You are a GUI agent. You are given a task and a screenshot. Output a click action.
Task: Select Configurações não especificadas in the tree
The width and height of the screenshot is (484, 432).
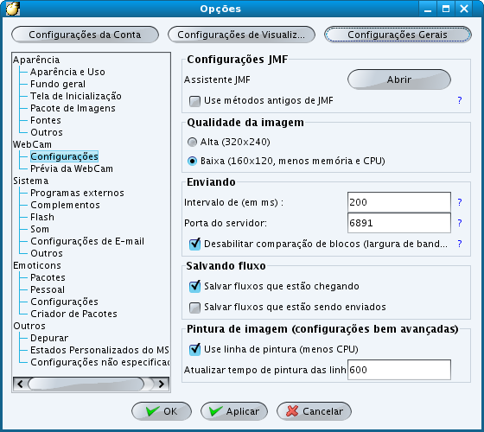[100, 362]
